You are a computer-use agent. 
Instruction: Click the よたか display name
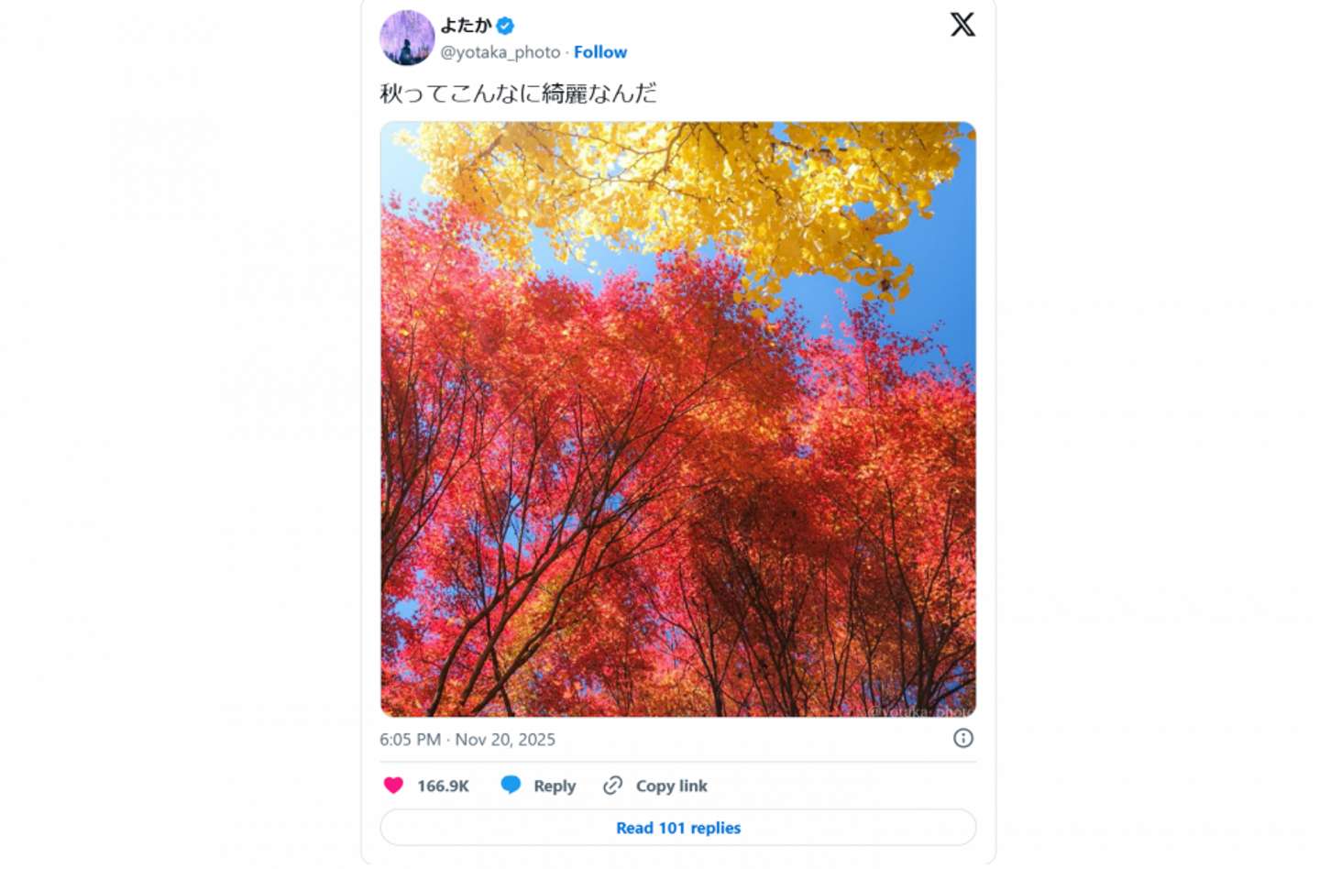(466, 26)
